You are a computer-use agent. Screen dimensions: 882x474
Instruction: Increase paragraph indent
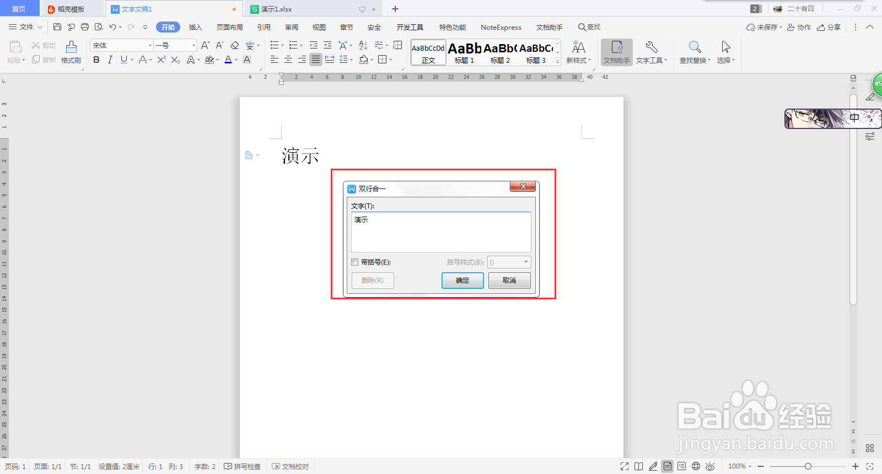tap(327, 45)
